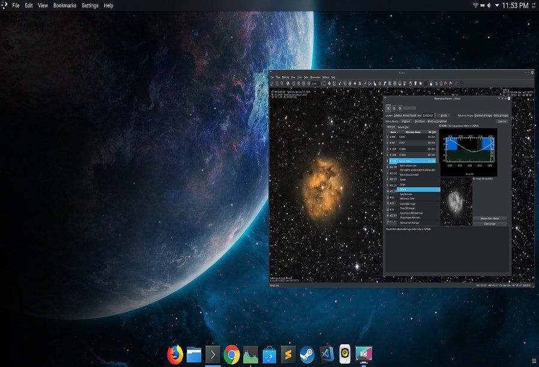Open the software store shopping bag icon
The width and height of the screenshot is (539, 367).
269,355
